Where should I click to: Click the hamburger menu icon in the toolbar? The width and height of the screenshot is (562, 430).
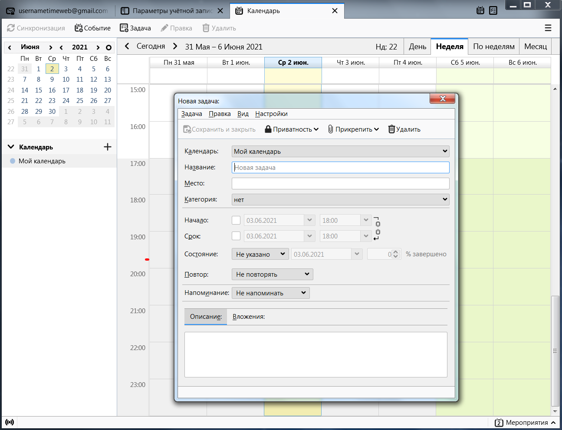tap(548, 28)
